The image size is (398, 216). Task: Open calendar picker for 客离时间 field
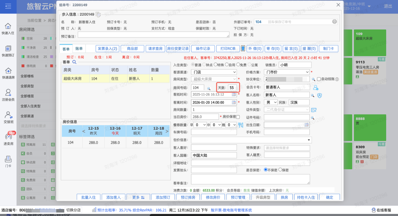pos(234,102)
